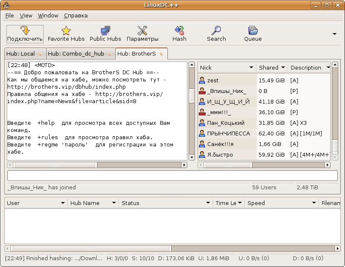This screenshot has height=267, width=345.
Task: Click the chat window horizontal scrollbar
Action: tap(97, 165)
